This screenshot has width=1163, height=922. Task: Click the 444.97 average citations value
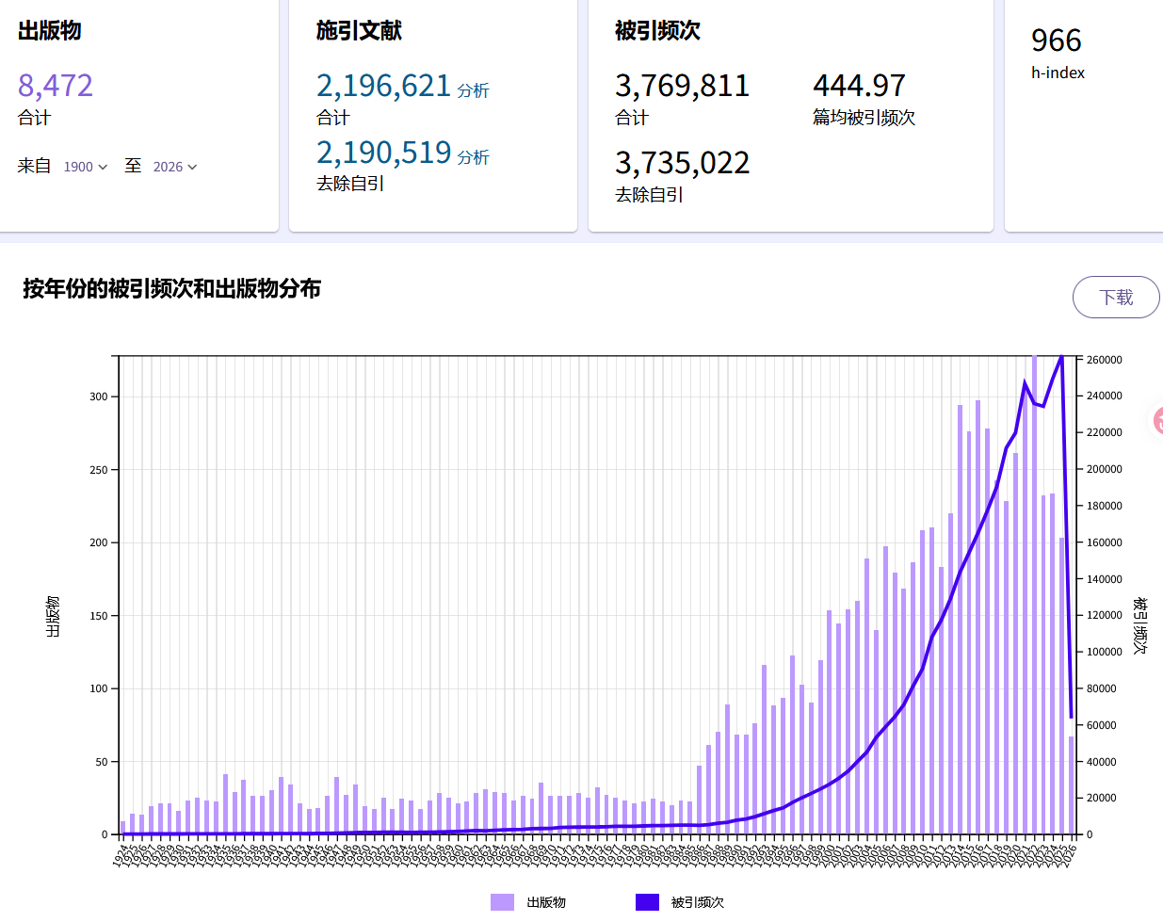859,86
